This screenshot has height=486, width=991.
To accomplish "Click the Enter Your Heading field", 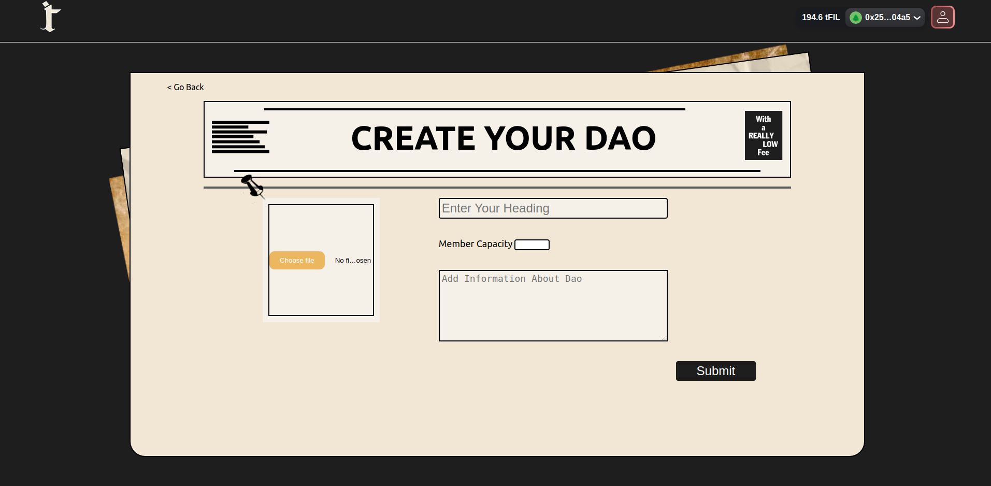I will tap(553, 208).
